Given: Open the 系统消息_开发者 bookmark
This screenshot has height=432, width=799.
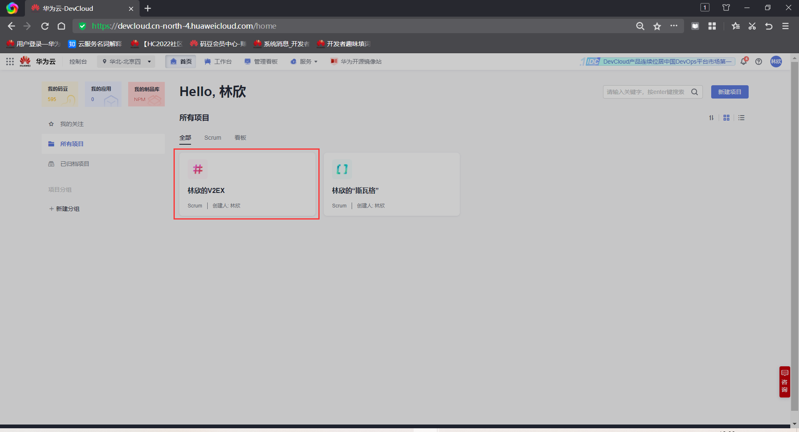Looking at the screenshot, I should pos(282,44).
